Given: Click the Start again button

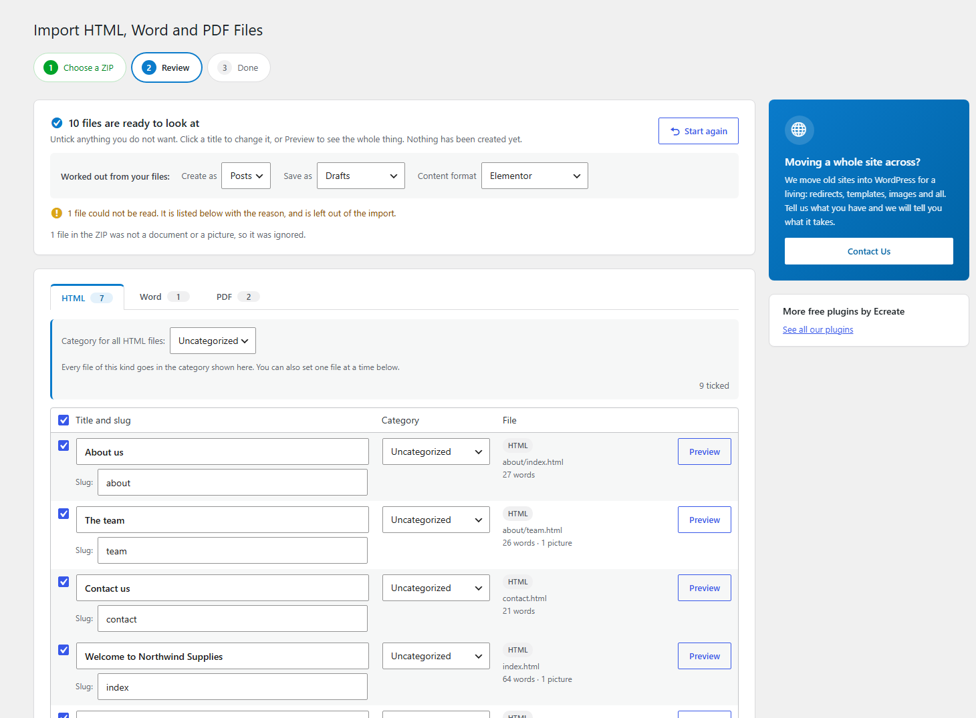Looking at the screenshot, I should [699, 131].
